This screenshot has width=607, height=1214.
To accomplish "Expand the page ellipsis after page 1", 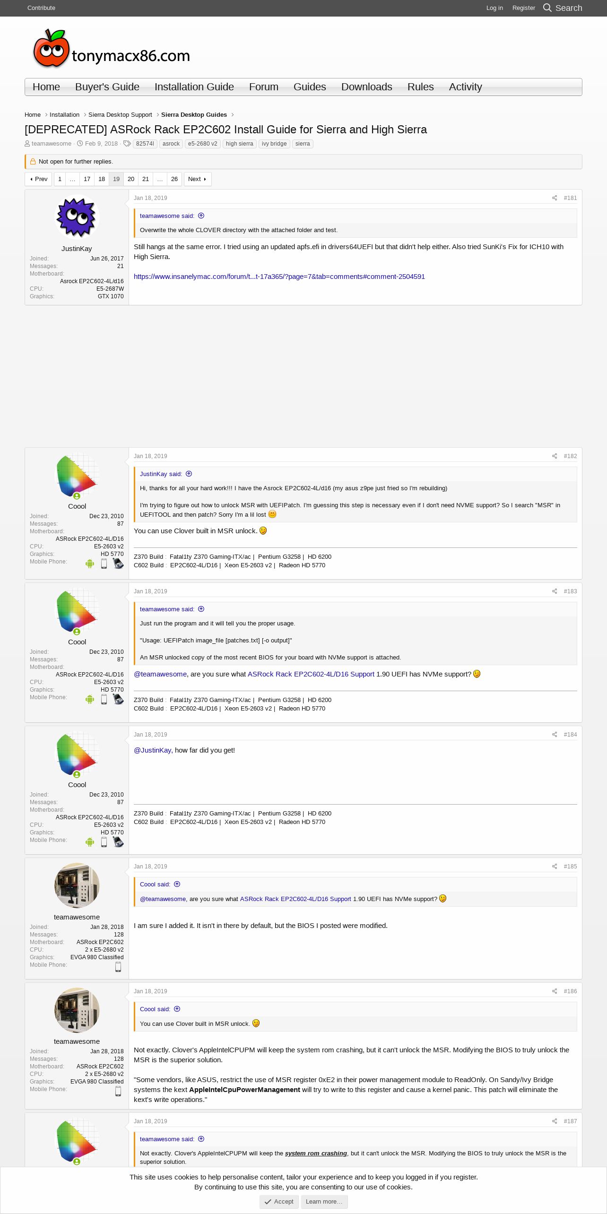I will (x=72, y=179).
